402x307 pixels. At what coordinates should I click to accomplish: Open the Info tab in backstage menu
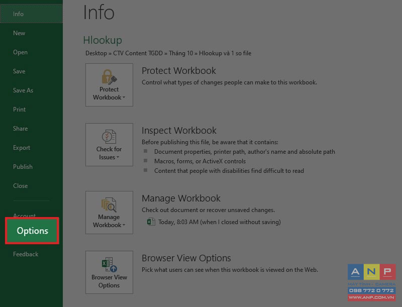(31, 14)
